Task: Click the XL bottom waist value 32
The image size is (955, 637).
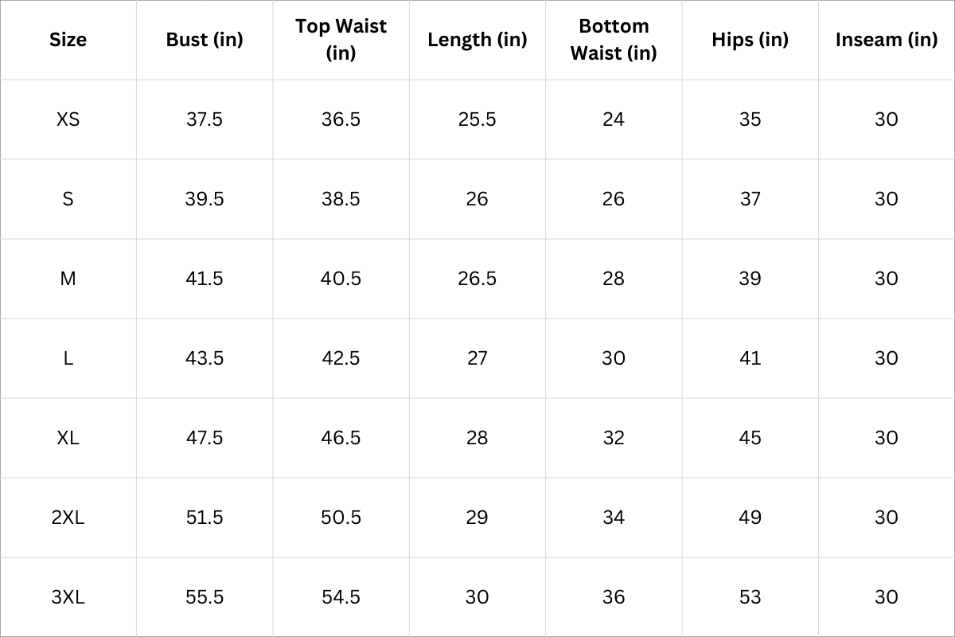Action: coord(614,438)
